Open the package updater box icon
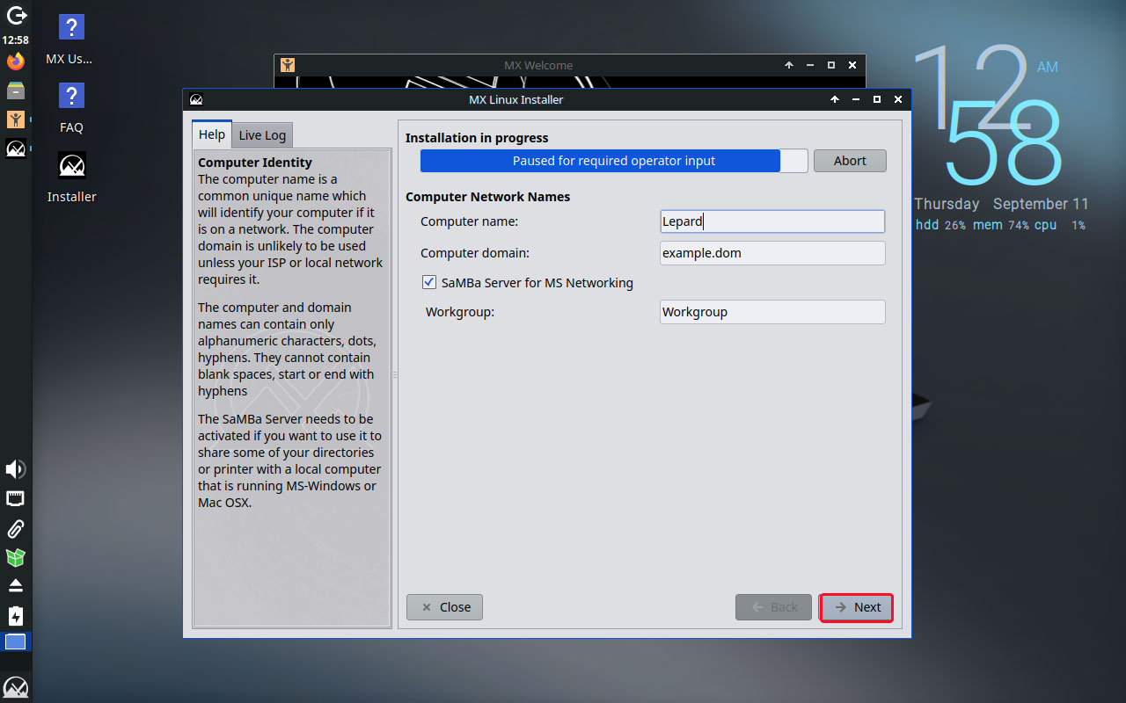The height and width of the screenshot is (703, 1126). [x=16, y=557]
